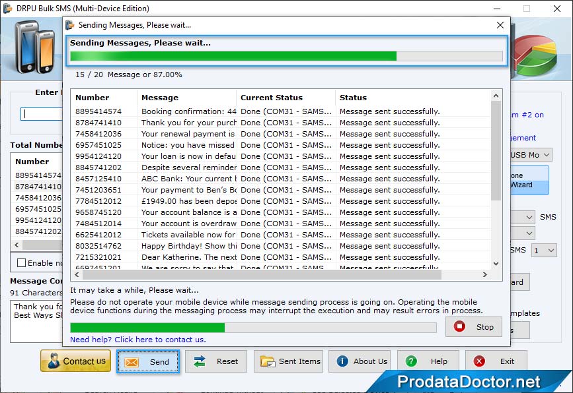Select row with number 8895414574 in dialog

click(x=281, y=111)
